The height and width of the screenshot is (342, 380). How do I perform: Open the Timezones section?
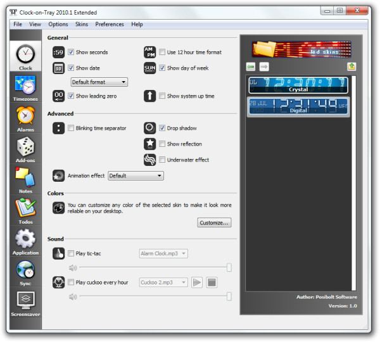[25, 87]
